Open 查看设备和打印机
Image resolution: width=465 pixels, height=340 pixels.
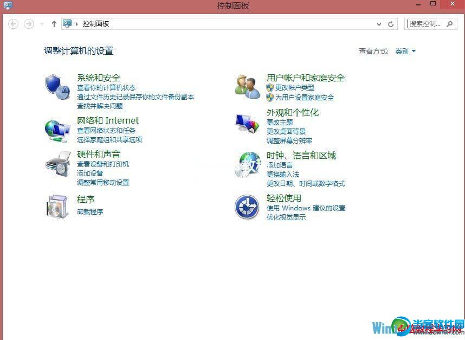pos(103,164)
